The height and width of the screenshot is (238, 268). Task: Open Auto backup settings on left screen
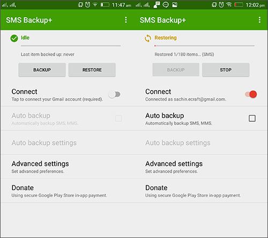coord(67,143)
